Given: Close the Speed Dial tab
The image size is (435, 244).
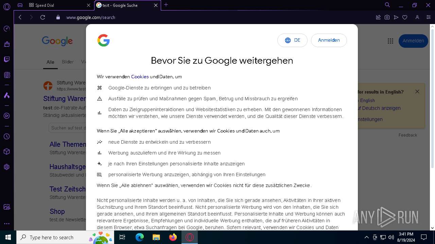Looking at the screenshot, I should pos(89,5).
